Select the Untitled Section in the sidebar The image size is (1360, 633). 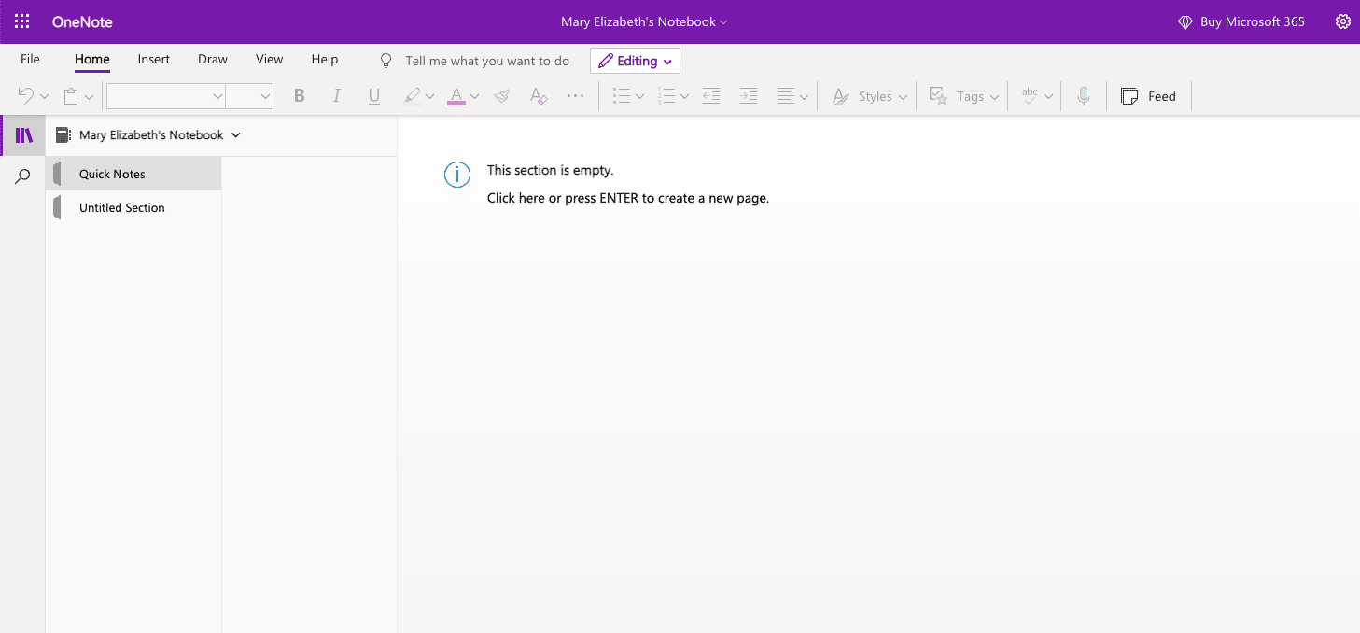coord(121,206)
